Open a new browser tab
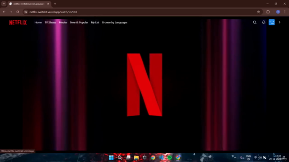289x162 pixels. pyautogui.click(x=55, y=4)
